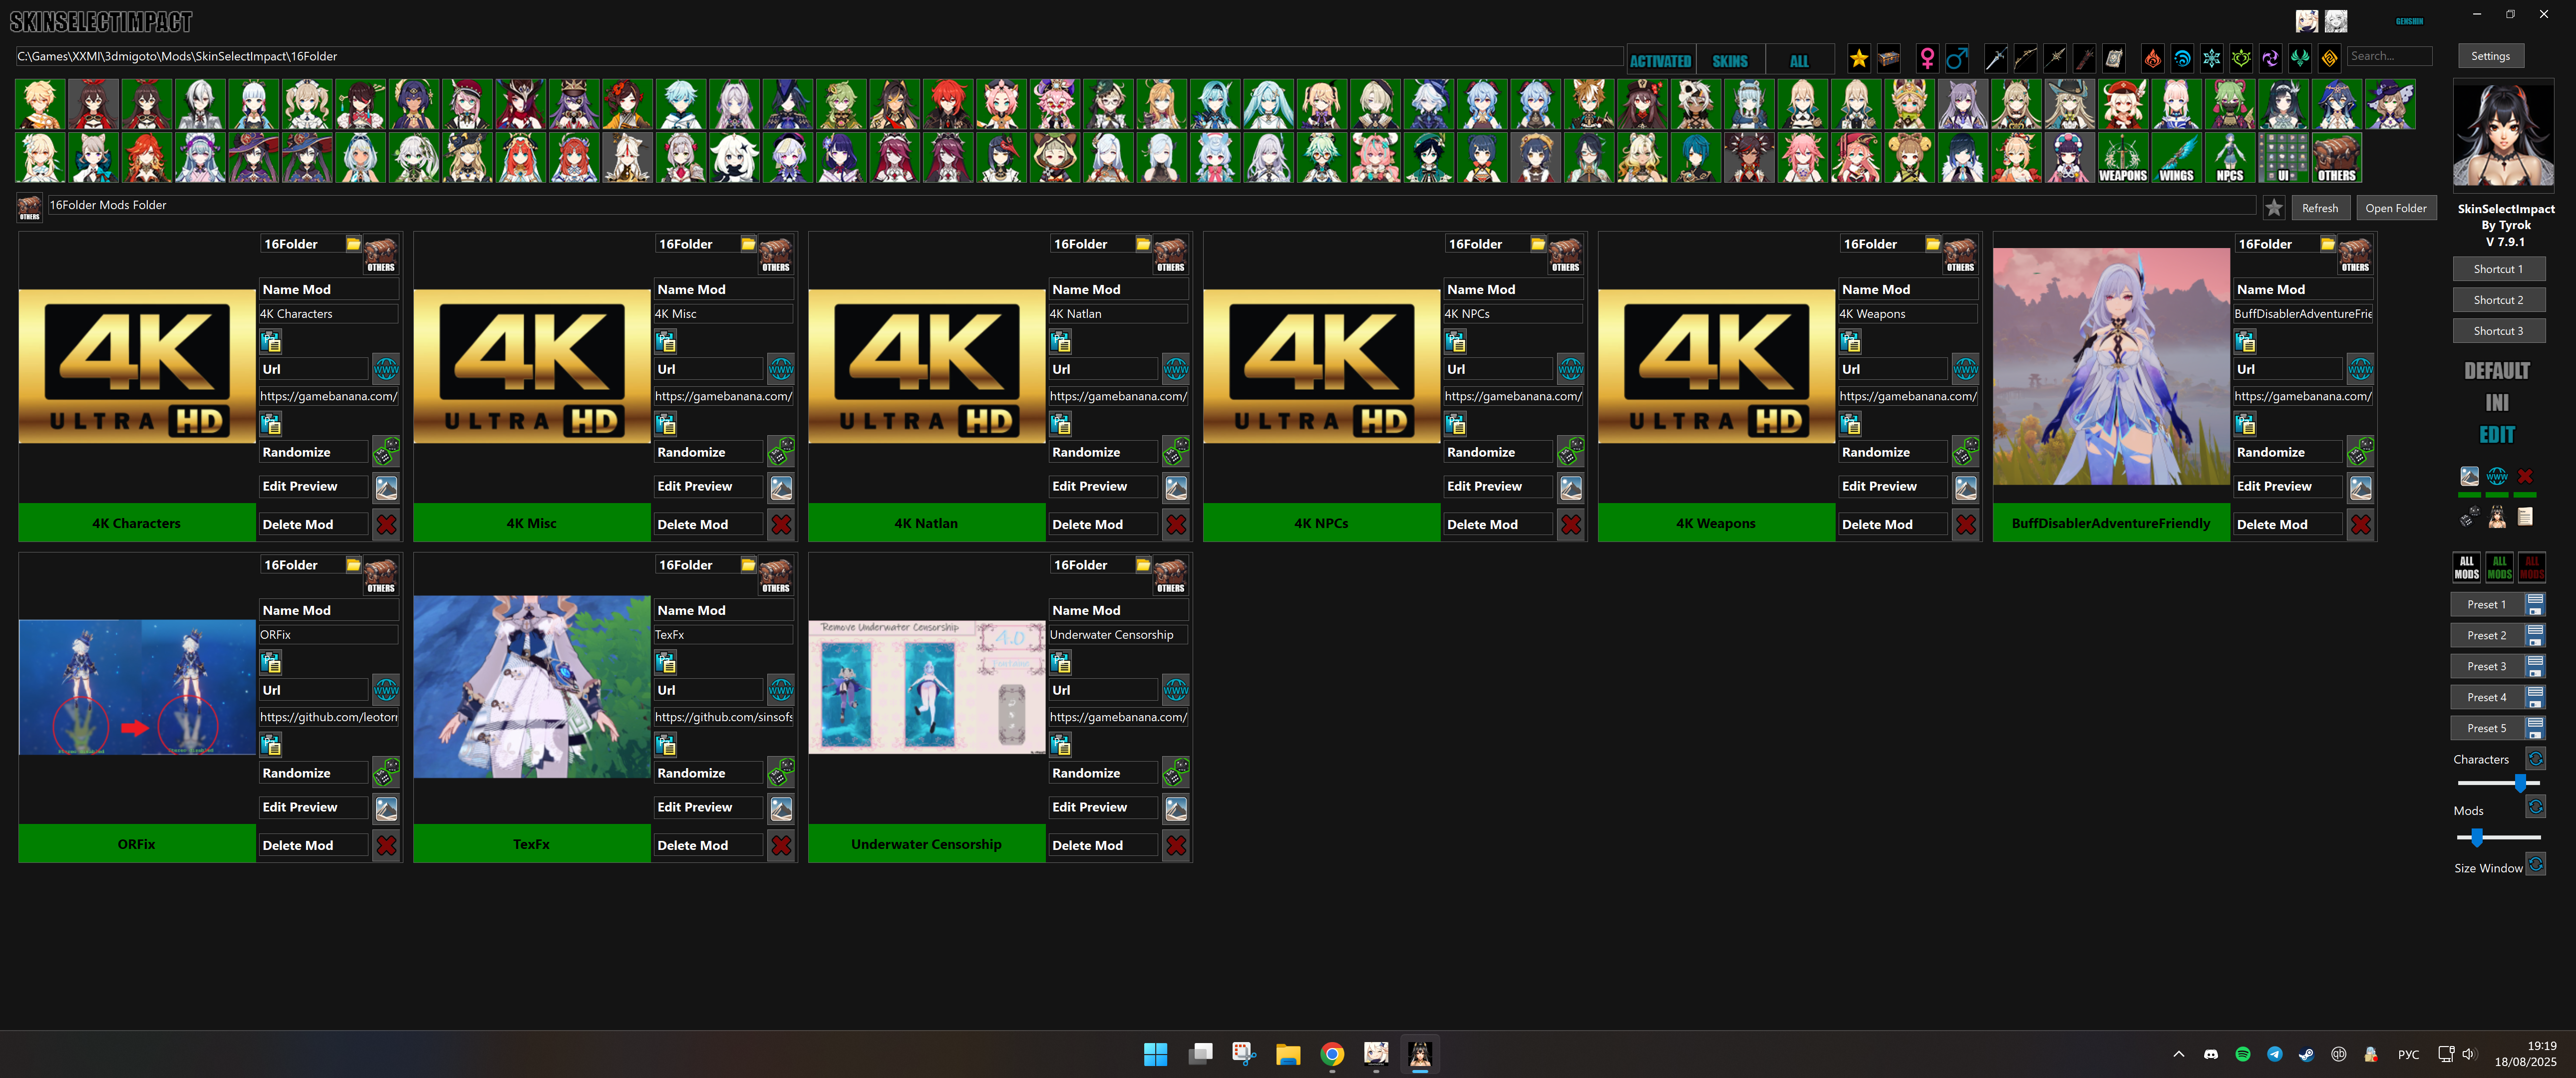Toggle Underwater Censorship mod green bar
Screen dimensions: 2576x1078
coord(926,844)
